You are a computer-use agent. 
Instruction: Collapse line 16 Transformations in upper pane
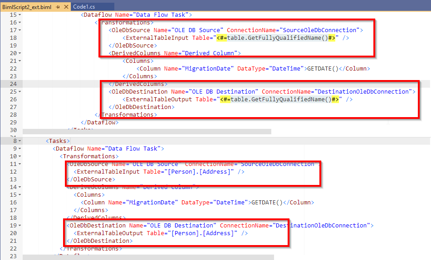pyautogui.click(x=20, y=23)
